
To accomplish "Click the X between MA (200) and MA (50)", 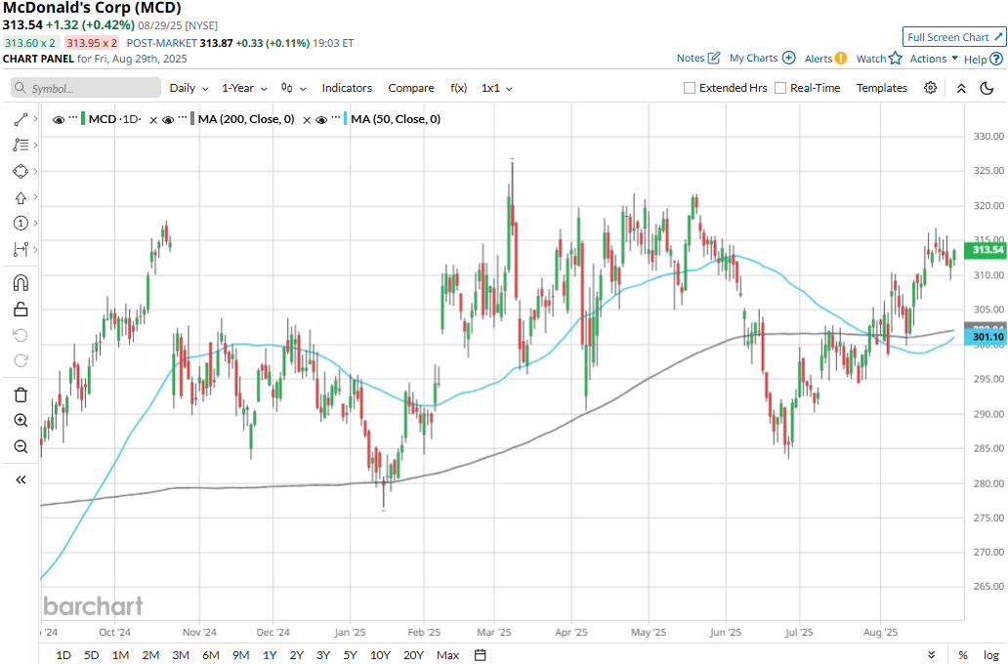I will [307, 119].
